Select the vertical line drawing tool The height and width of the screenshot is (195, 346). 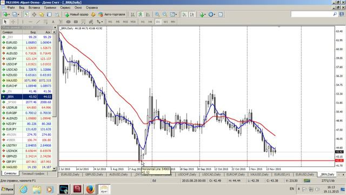(23, 22)
